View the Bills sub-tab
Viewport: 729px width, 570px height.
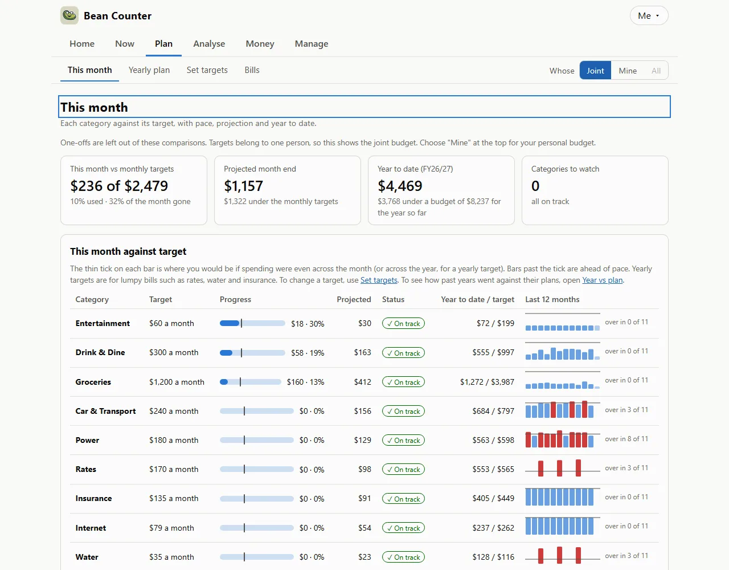click(x=252, y=70)
